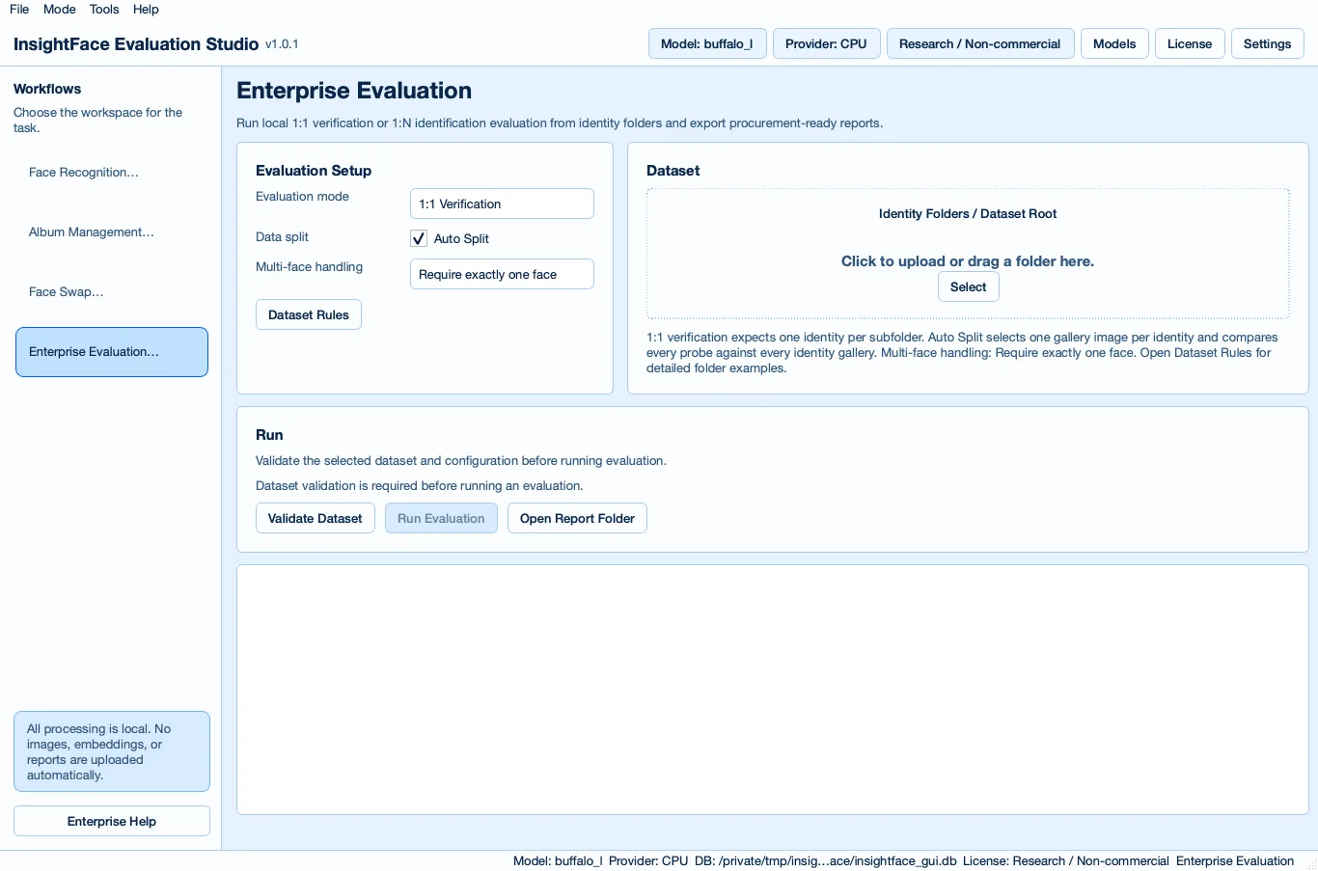The height and width of the screenshot is (871, 1318).
Task: Click status bar 'License: Research / Non-commercial'
Action: [1065, 861]
